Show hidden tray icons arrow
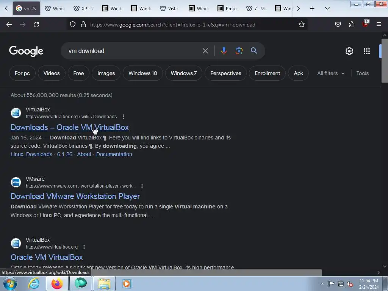The width and height of the screenshot is (388, 291). pyautogui.click(x=322, y=284)
